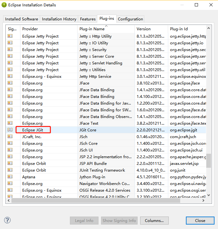This screenshot has height=229, width=218.
Task: Click the signed icon in JSch UI row
Action: tap(10, 150)
